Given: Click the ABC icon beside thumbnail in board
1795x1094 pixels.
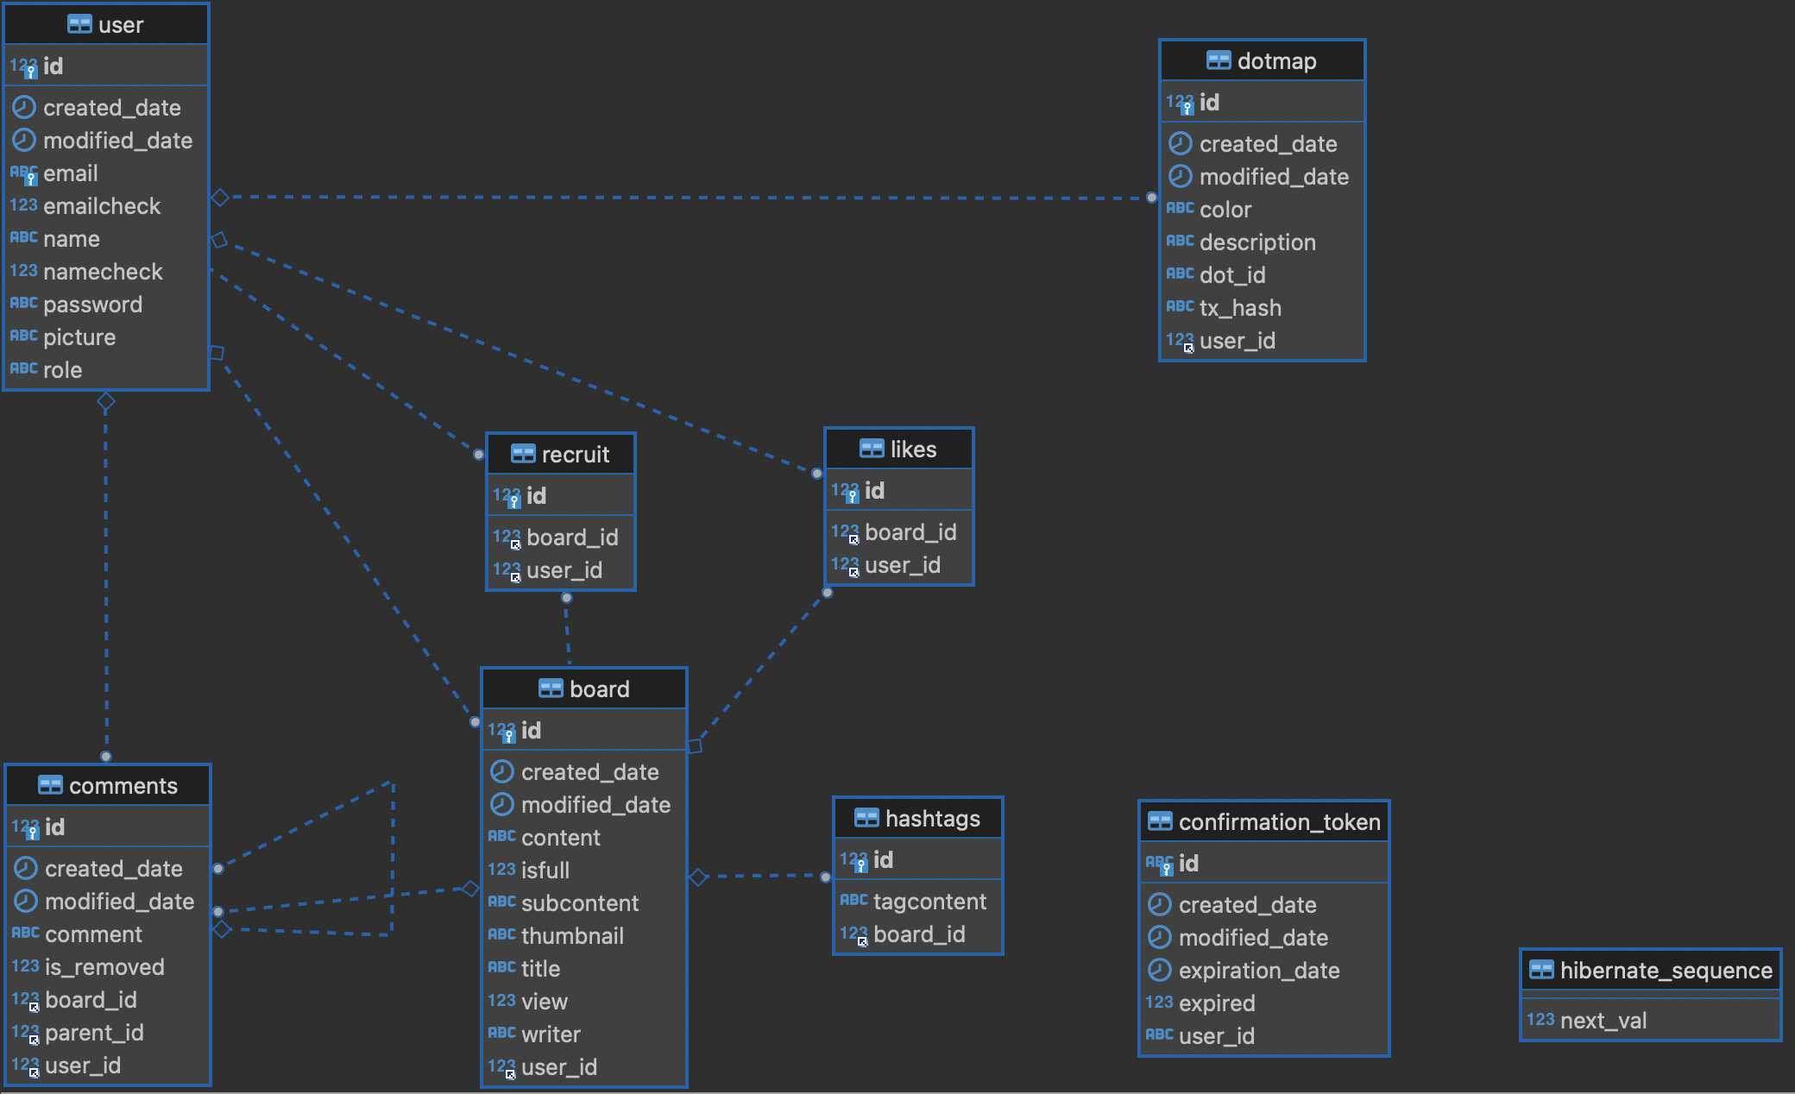Looking at the screenshot, I should [502, 935].
